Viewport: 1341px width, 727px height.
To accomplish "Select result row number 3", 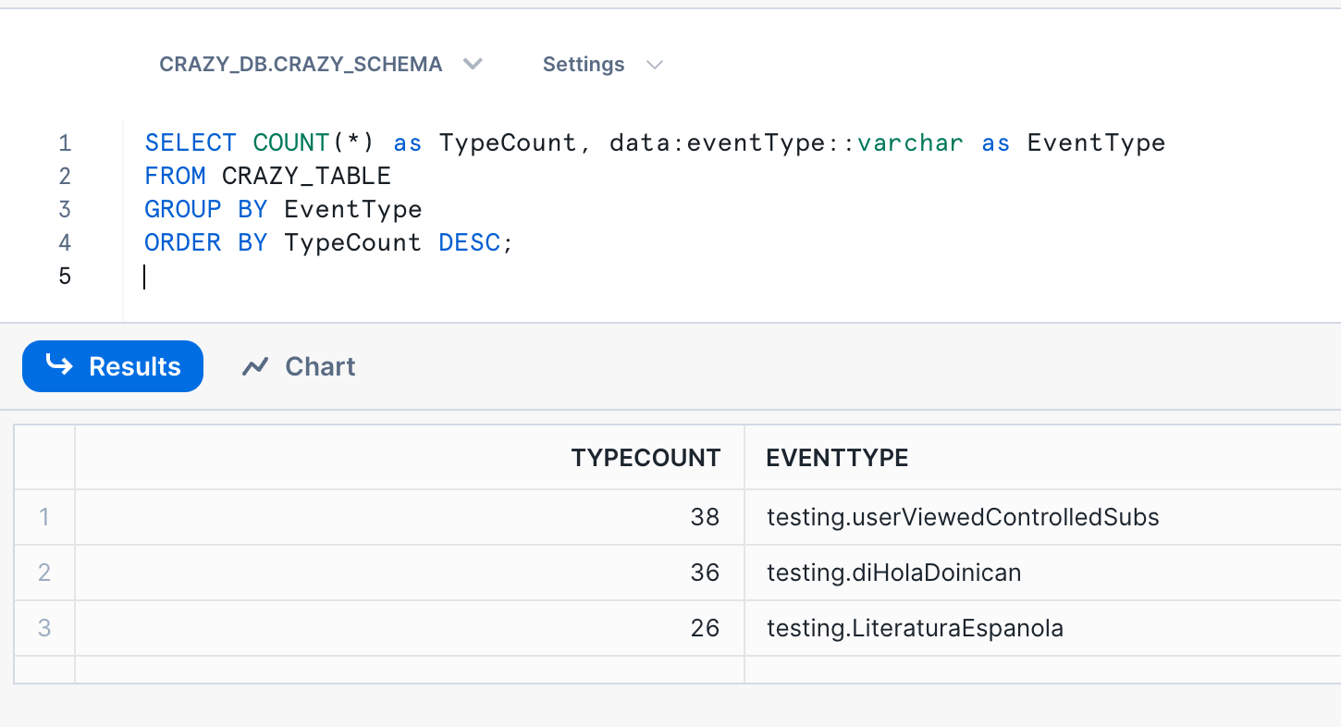I will coord(44,628).
